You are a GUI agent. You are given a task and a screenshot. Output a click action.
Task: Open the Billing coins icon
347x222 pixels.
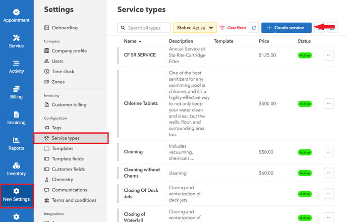16,92
